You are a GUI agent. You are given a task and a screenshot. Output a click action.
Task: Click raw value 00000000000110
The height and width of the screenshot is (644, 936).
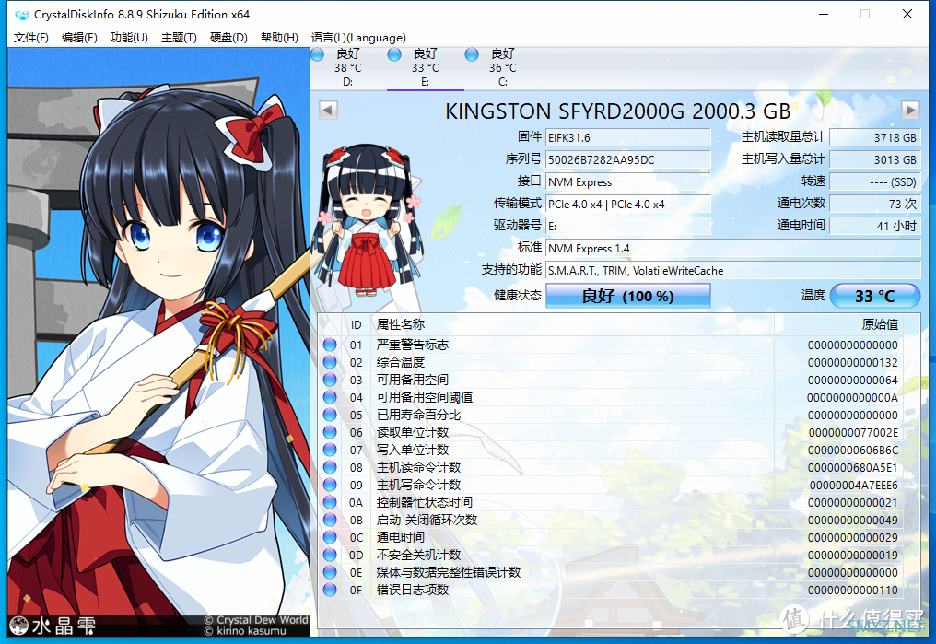tap(853, 591)
